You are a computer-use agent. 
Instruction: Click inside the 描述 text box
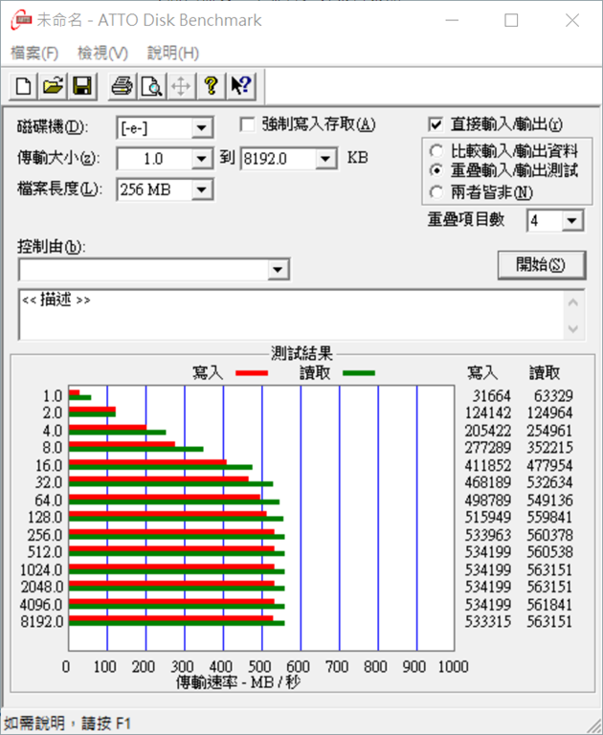pyautogui.click(x=287, y=314)
